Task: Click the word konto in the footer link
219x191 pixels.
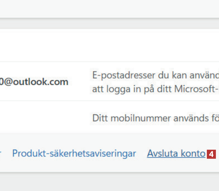Action: (x=193, y=154)
